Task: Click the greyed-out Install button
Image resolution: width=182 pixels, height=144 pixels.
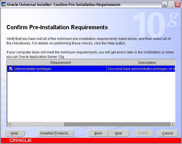Action: click(x=143, y=133)
